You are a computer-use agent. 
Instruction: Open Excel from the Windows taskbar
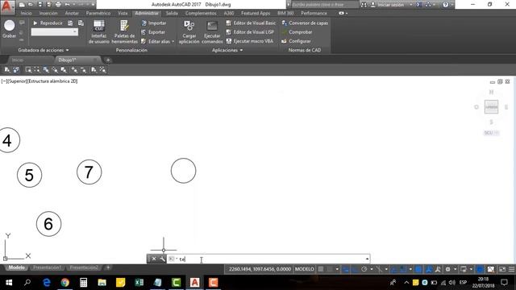click(x=139, y=283)
